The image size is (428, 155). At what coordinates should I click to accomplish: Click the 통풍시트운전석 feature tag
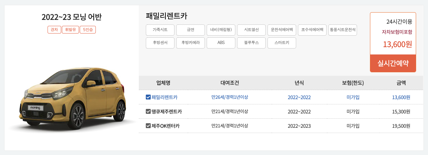[x=343, y=30]
